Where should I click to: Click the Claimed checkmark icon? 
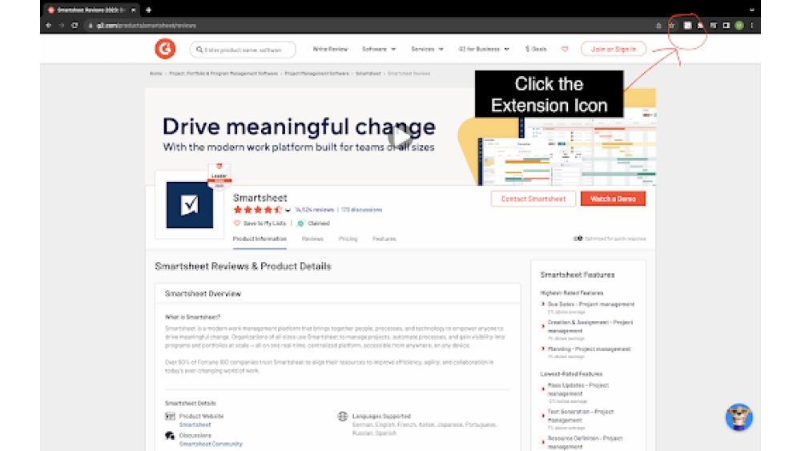[301, 223]
